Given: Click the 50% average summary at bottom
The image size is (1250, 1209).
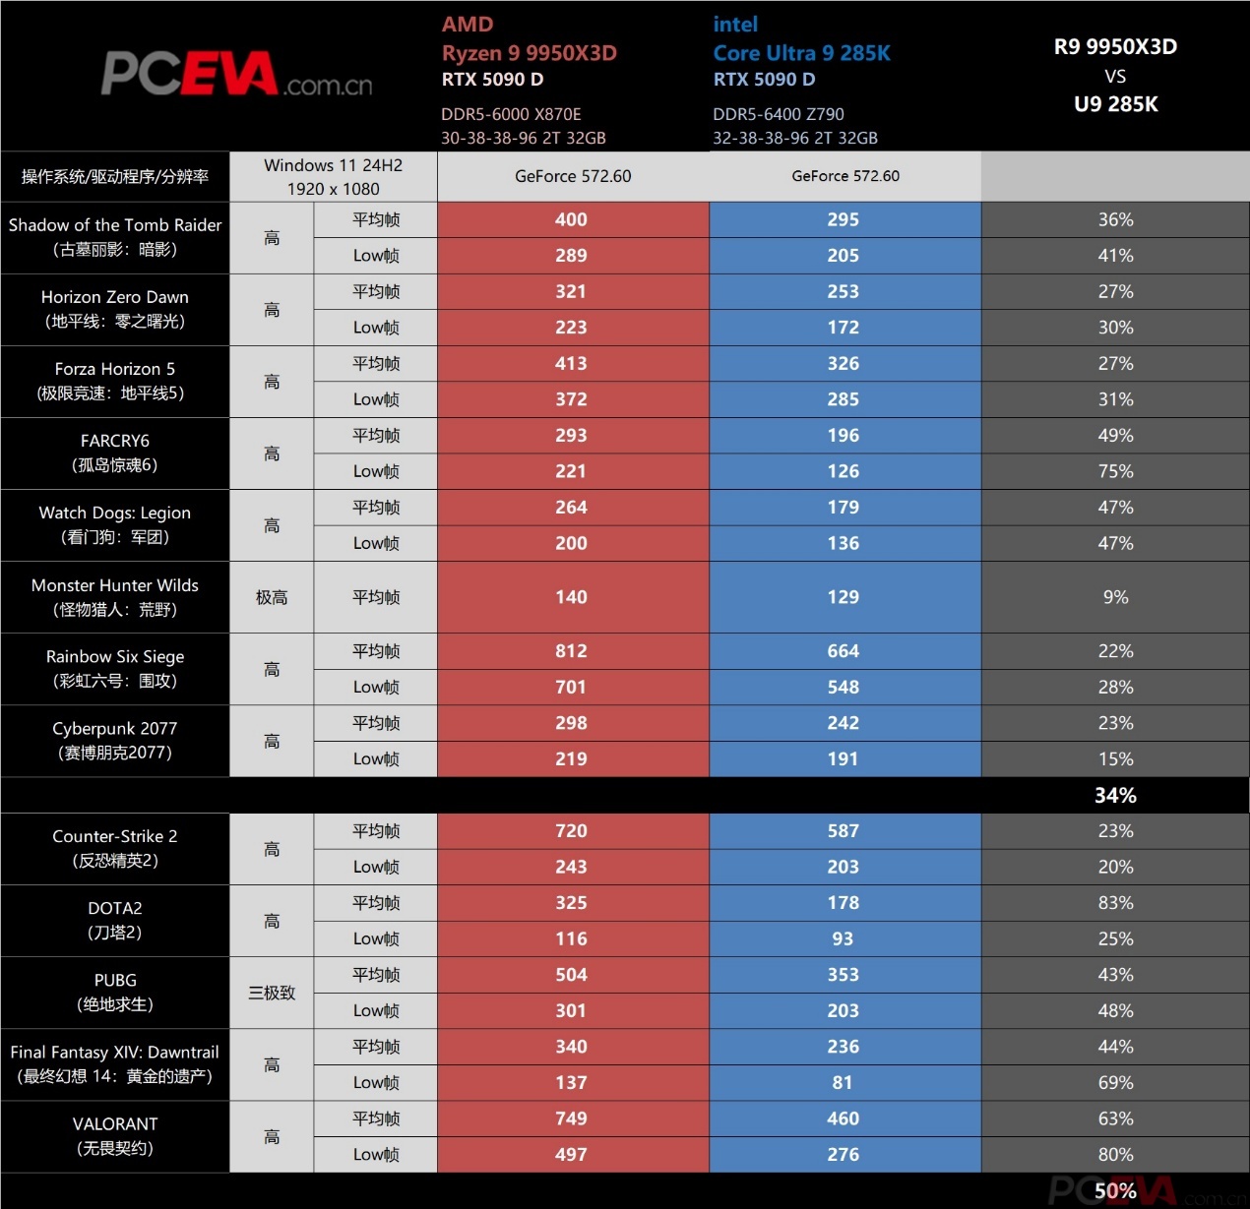Looking at the screenshot, I should tap(1115, 1191).
